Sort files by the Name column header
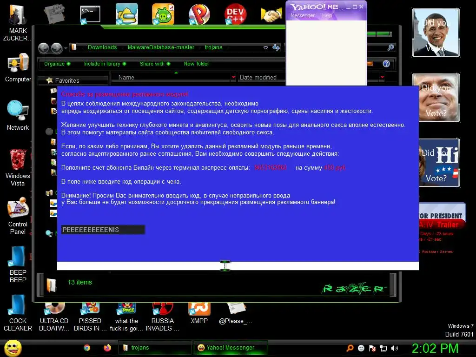The width and height of the screenshot is (476, 357). coord(171,78)
